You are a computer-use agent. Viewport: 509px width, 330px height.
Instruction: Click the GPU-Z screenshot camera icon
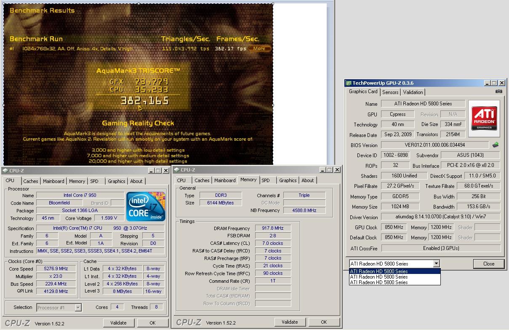tap(498, 91)
